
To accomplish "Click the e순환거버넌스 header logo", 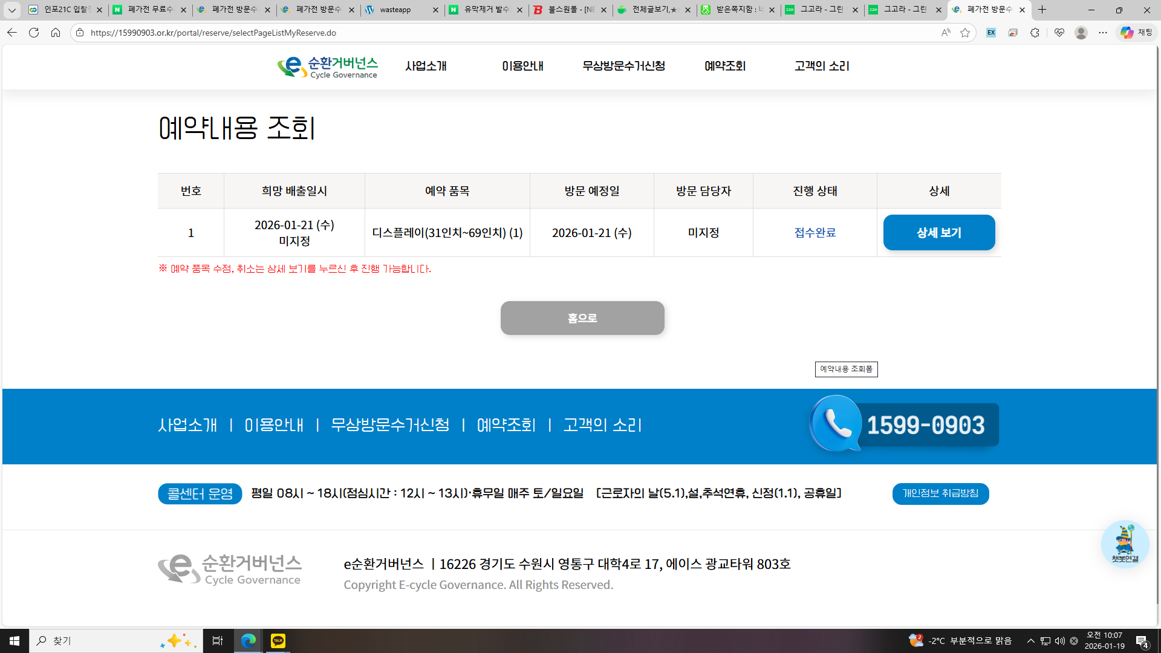I will (x=327, y=67).
